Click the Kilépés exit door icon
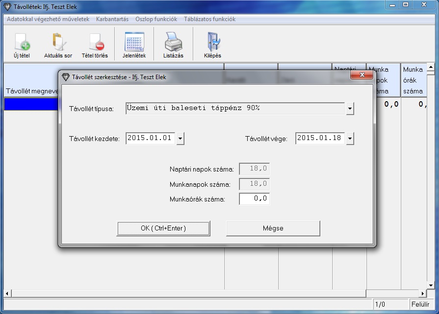The width and height of the screenshot is (439, 314). pos(212,42)
